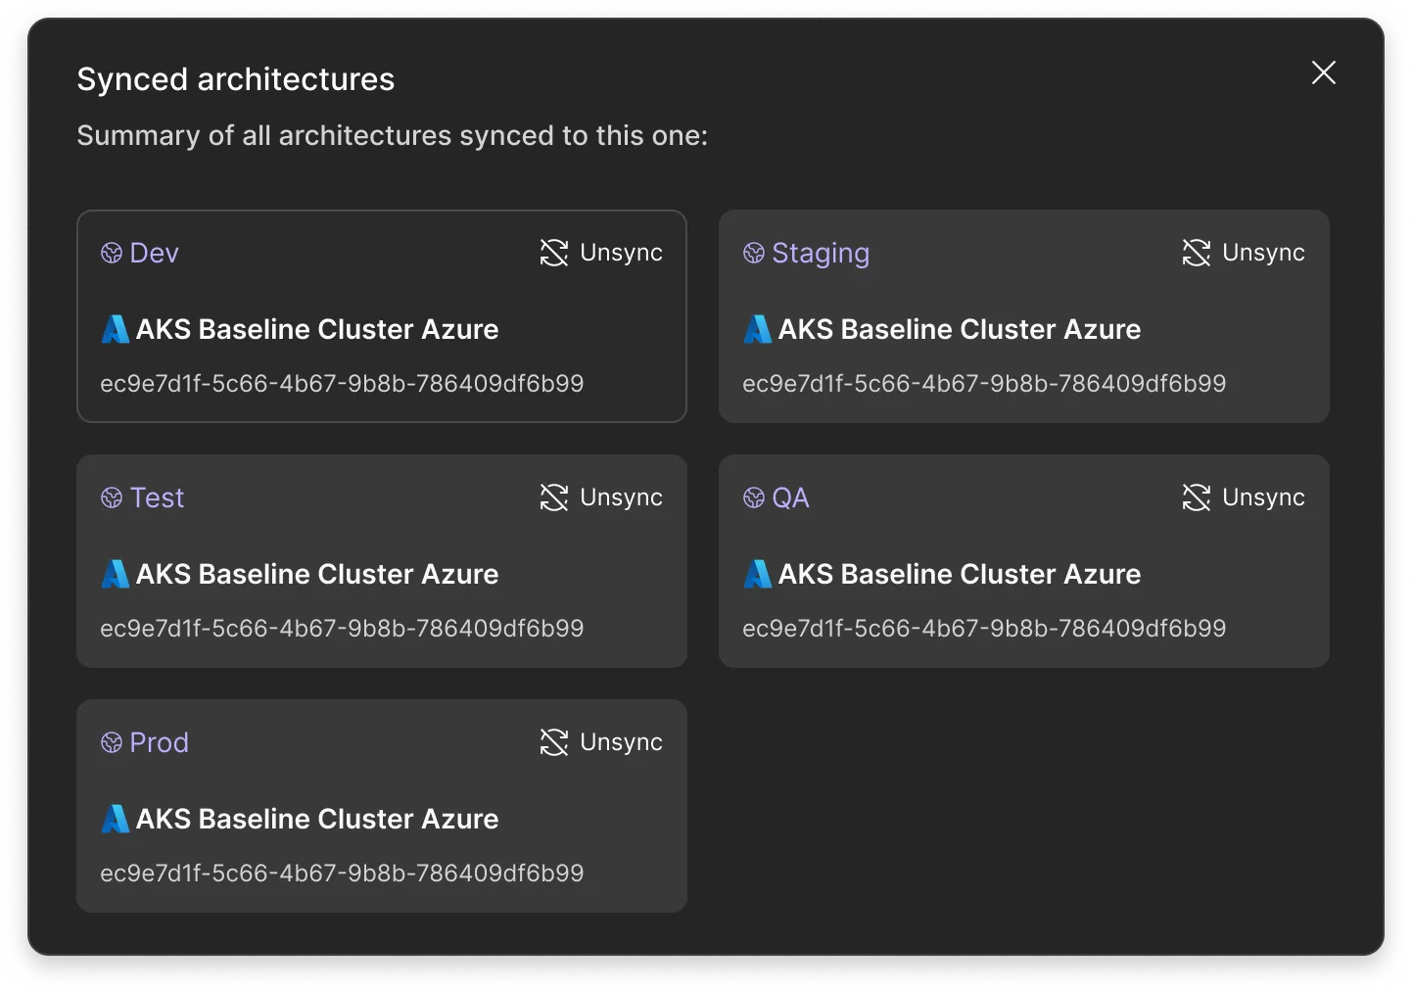Click the unsync icon on the QA card
The width and height of the screenshot is (1412, 993).
(x=1197, y=497)
